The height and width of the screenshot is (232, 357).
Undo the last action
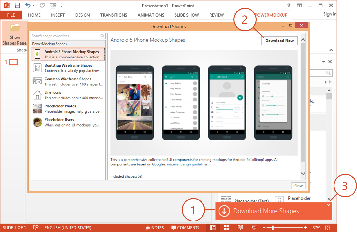(x=28, y=5)
